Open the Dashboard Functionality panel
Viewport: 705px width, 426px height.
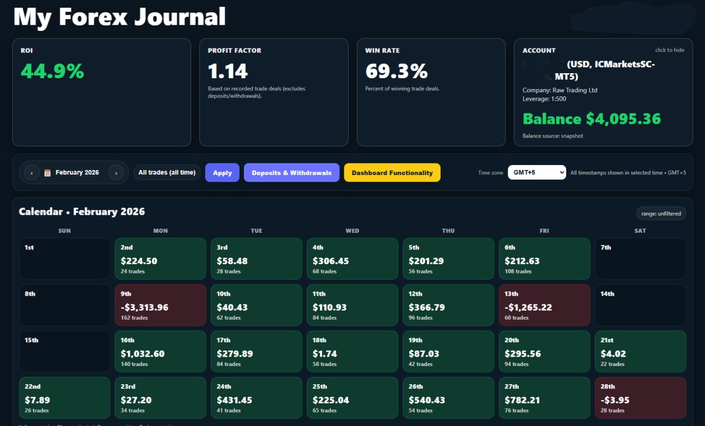click(x=392, y=172)
